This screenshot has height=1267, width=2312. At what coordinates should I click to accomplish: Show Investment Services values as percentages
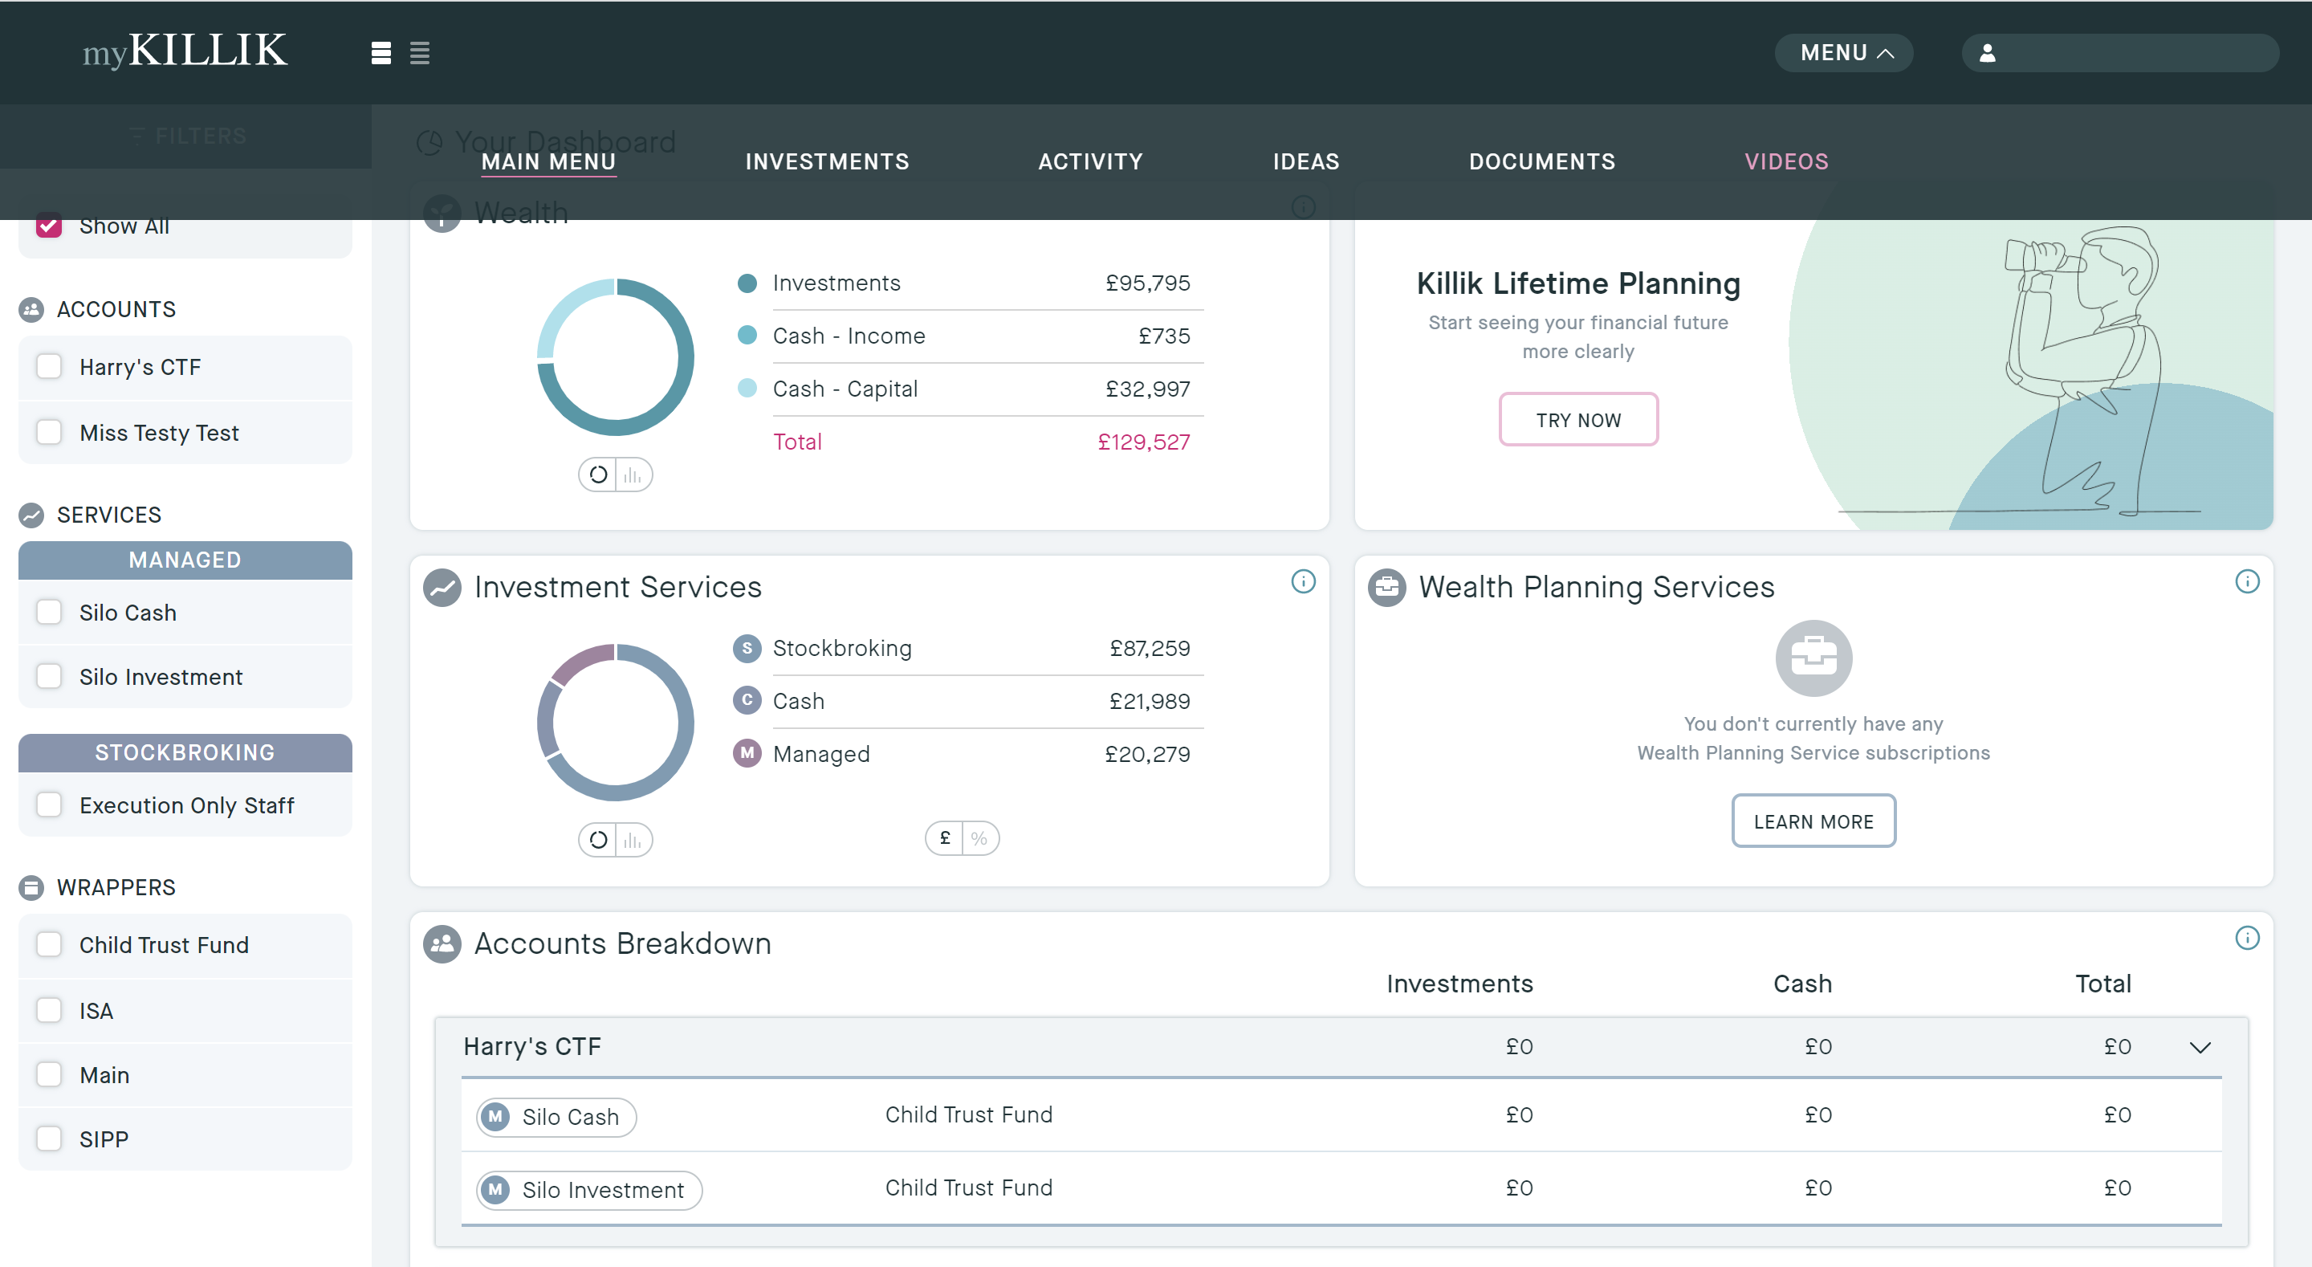[x=979, y=839]
